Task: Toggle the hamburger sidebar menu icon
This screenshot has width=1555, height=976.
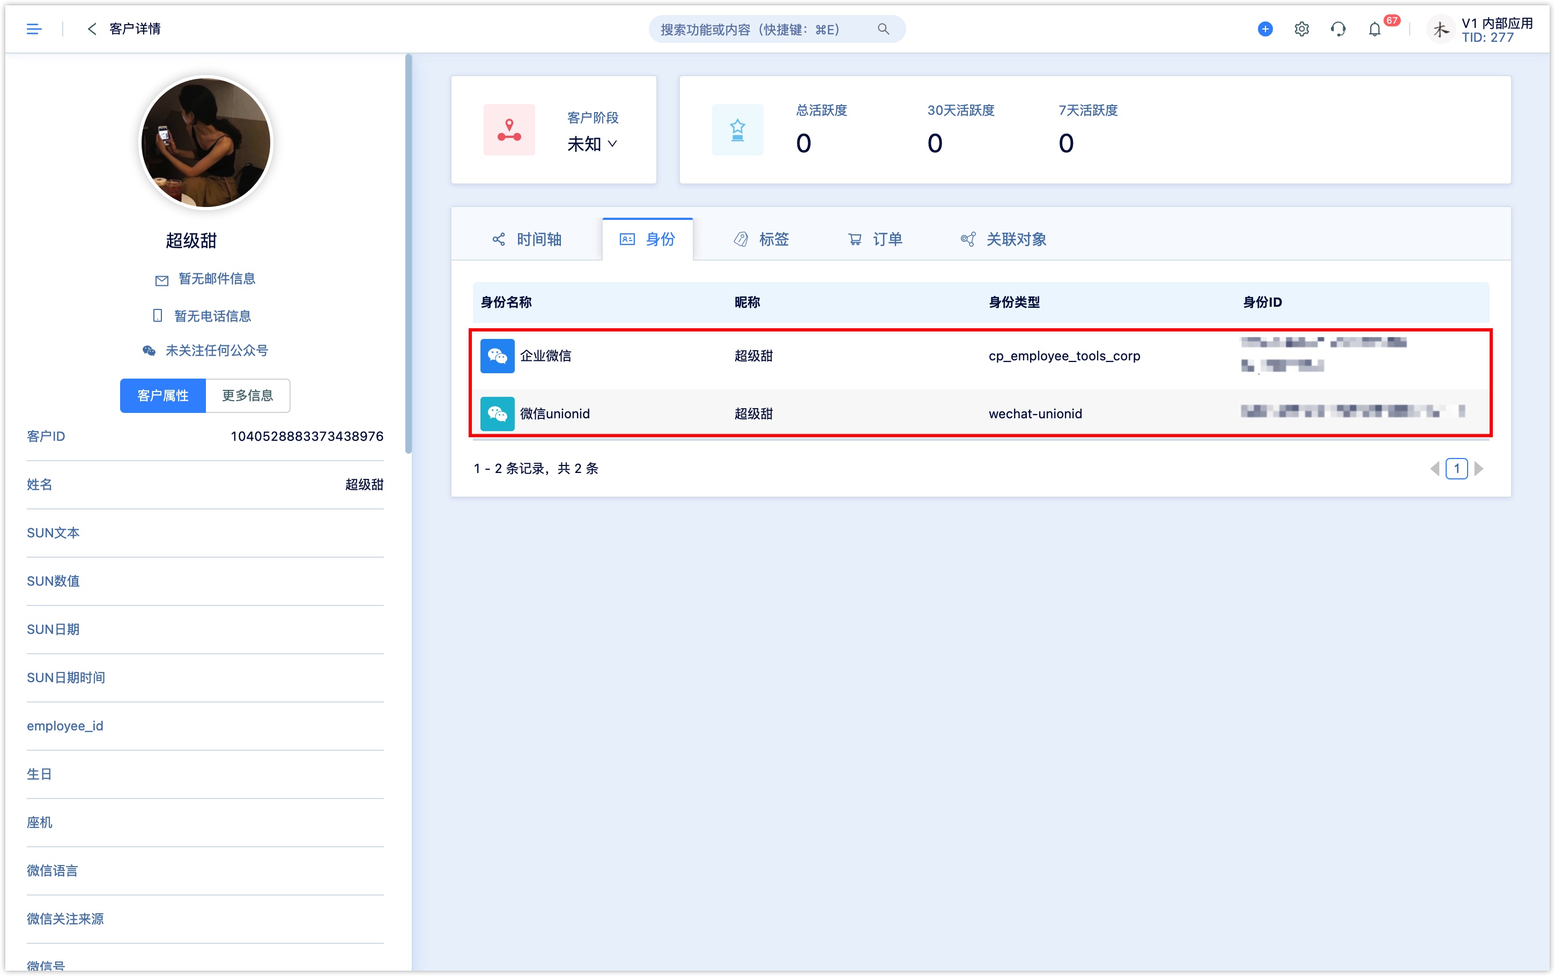Action: pyautogui.click(x=34, y=29)
